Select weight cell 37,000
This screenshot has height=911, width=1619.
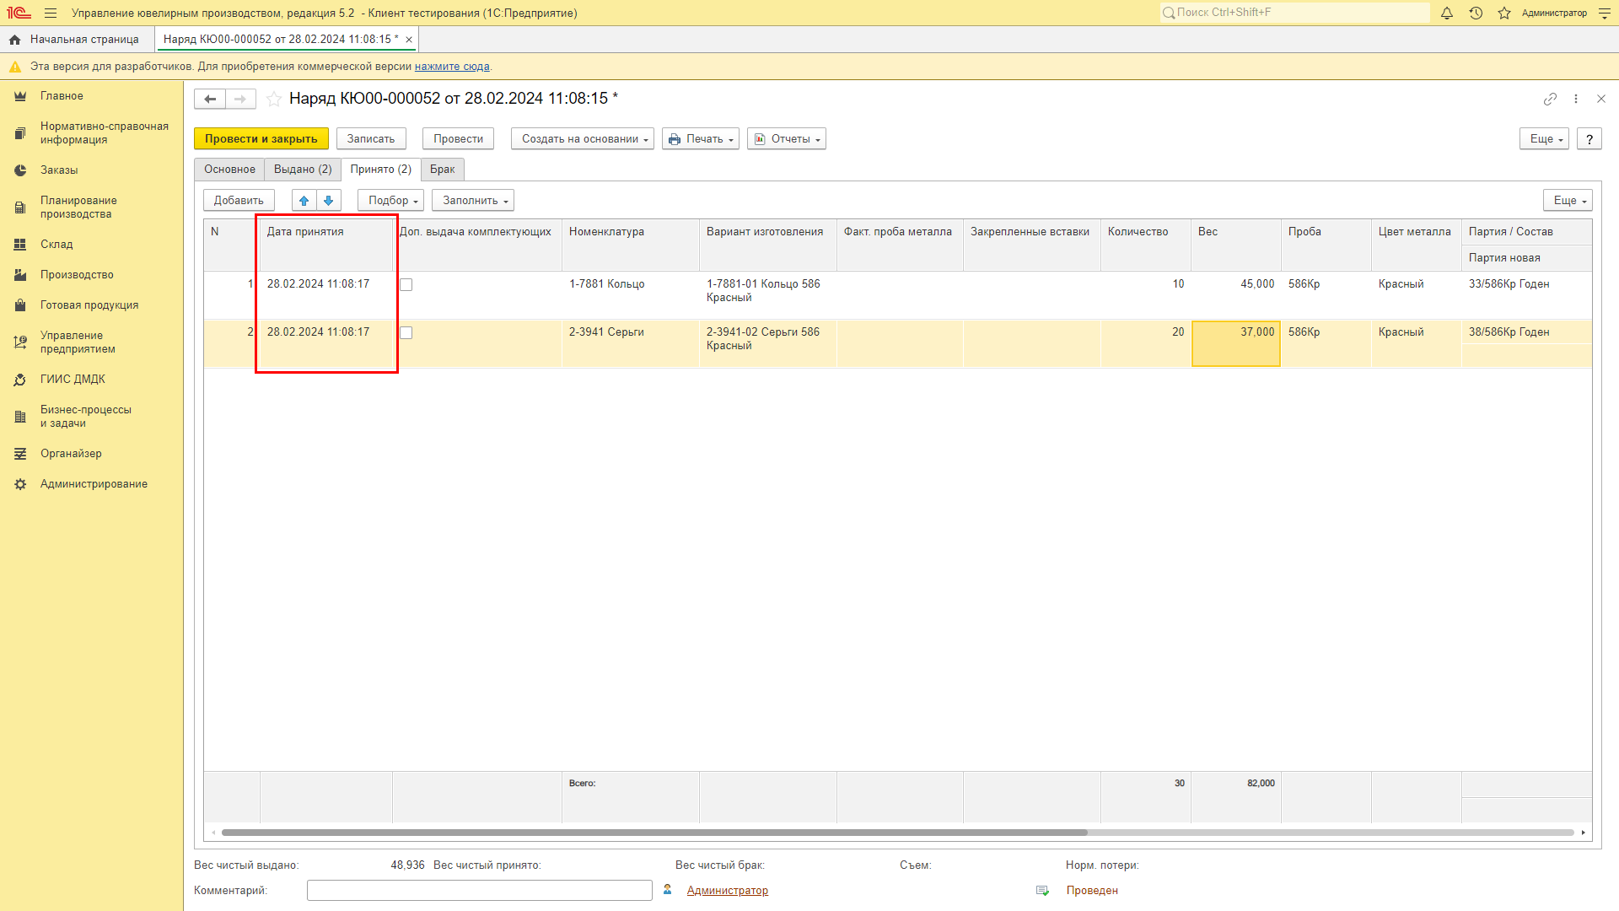click(1236, 344)
